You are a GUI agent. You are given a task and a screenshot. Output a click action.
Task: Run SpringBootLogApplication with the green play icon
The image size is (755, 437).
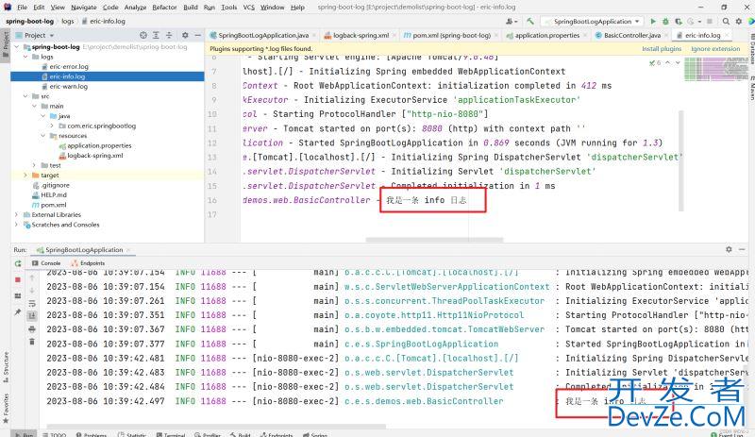tap(653, 21)
